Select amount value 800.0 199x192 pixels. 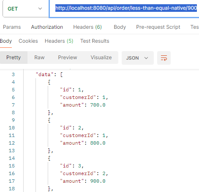(x=98, y=143)
